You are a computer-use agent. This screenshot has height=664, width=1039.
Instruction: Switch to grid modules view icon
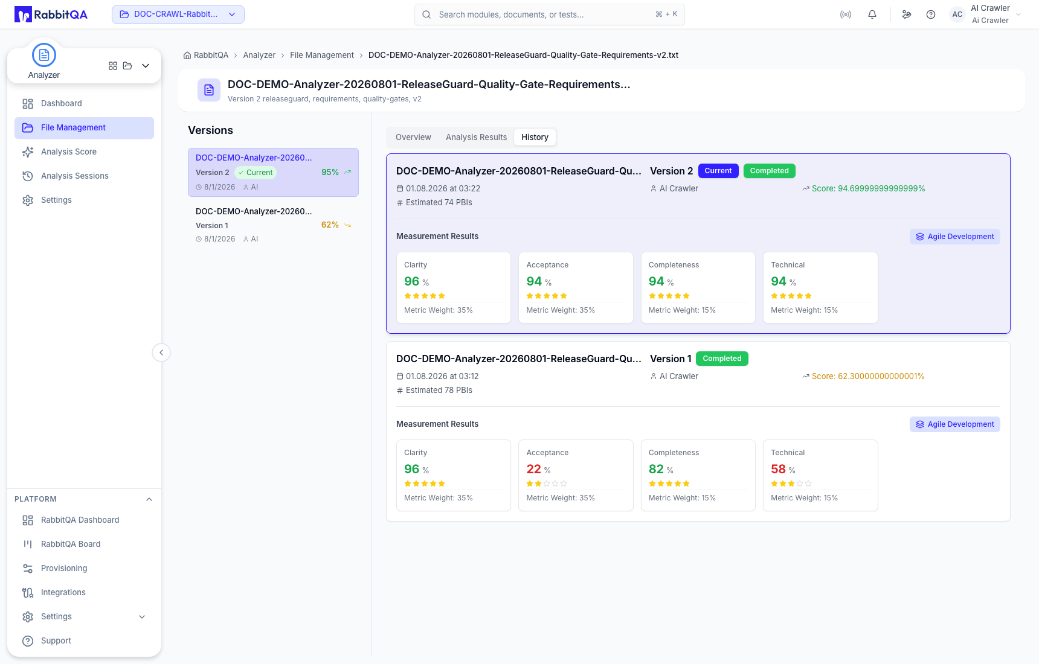coord(113,66)
